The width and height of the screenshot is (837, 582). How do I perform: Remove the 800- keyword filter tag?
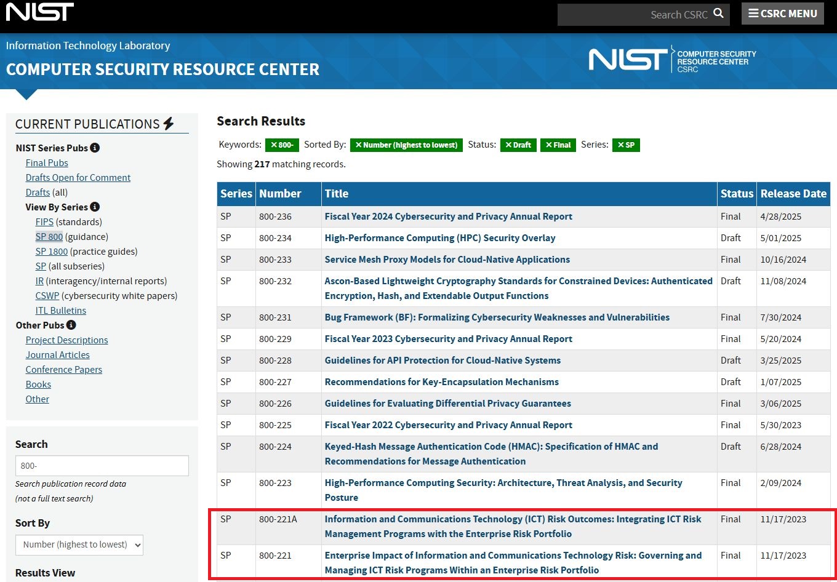(282, 145)
